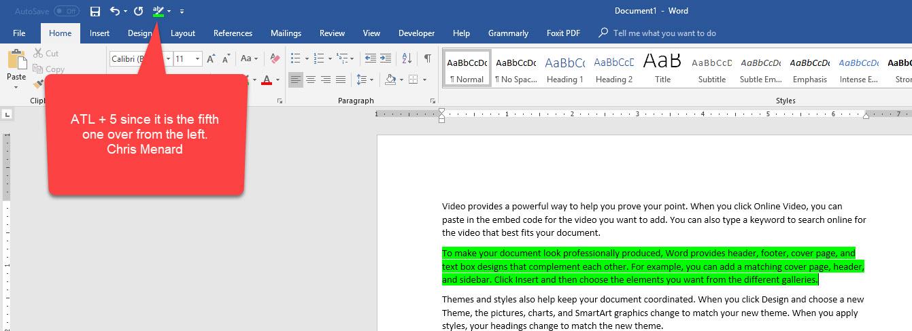Click the Sort A-Z icon
Image resolution: width=912 pixels, height=331 pixels.
[x=407, y=59]
